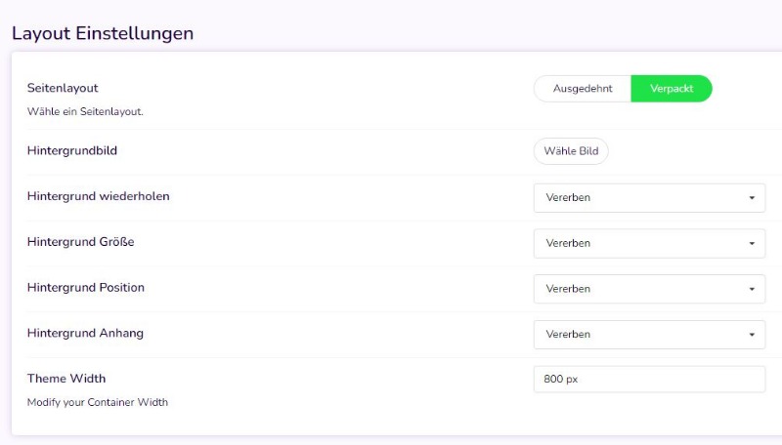Switch page layout to Verpackt
The image size is (782, 445).
pos(672,89)
